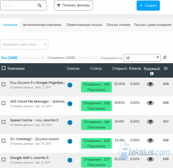Focus the Поиск search field

(19, 5)
